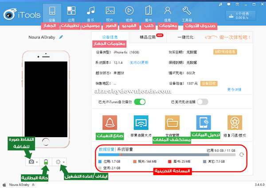Eject device Noura Al3raby in status bar

tap(33, 184)
